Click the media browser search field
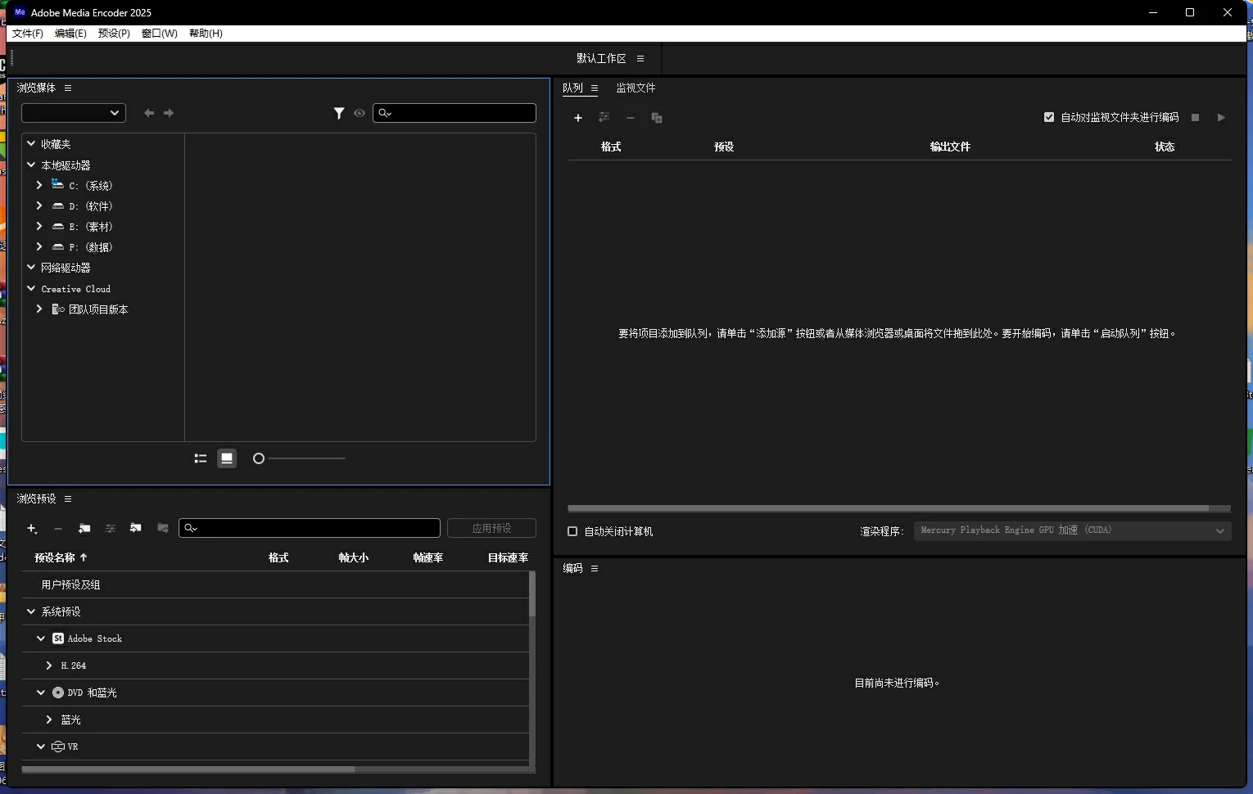 (455, 113)
